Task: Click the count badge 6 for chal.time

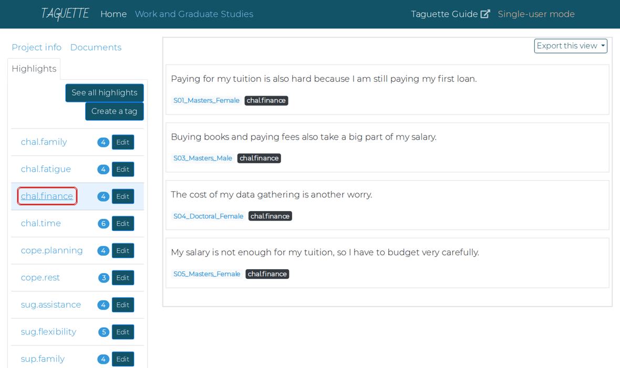Action: click(x=103, y=224)
